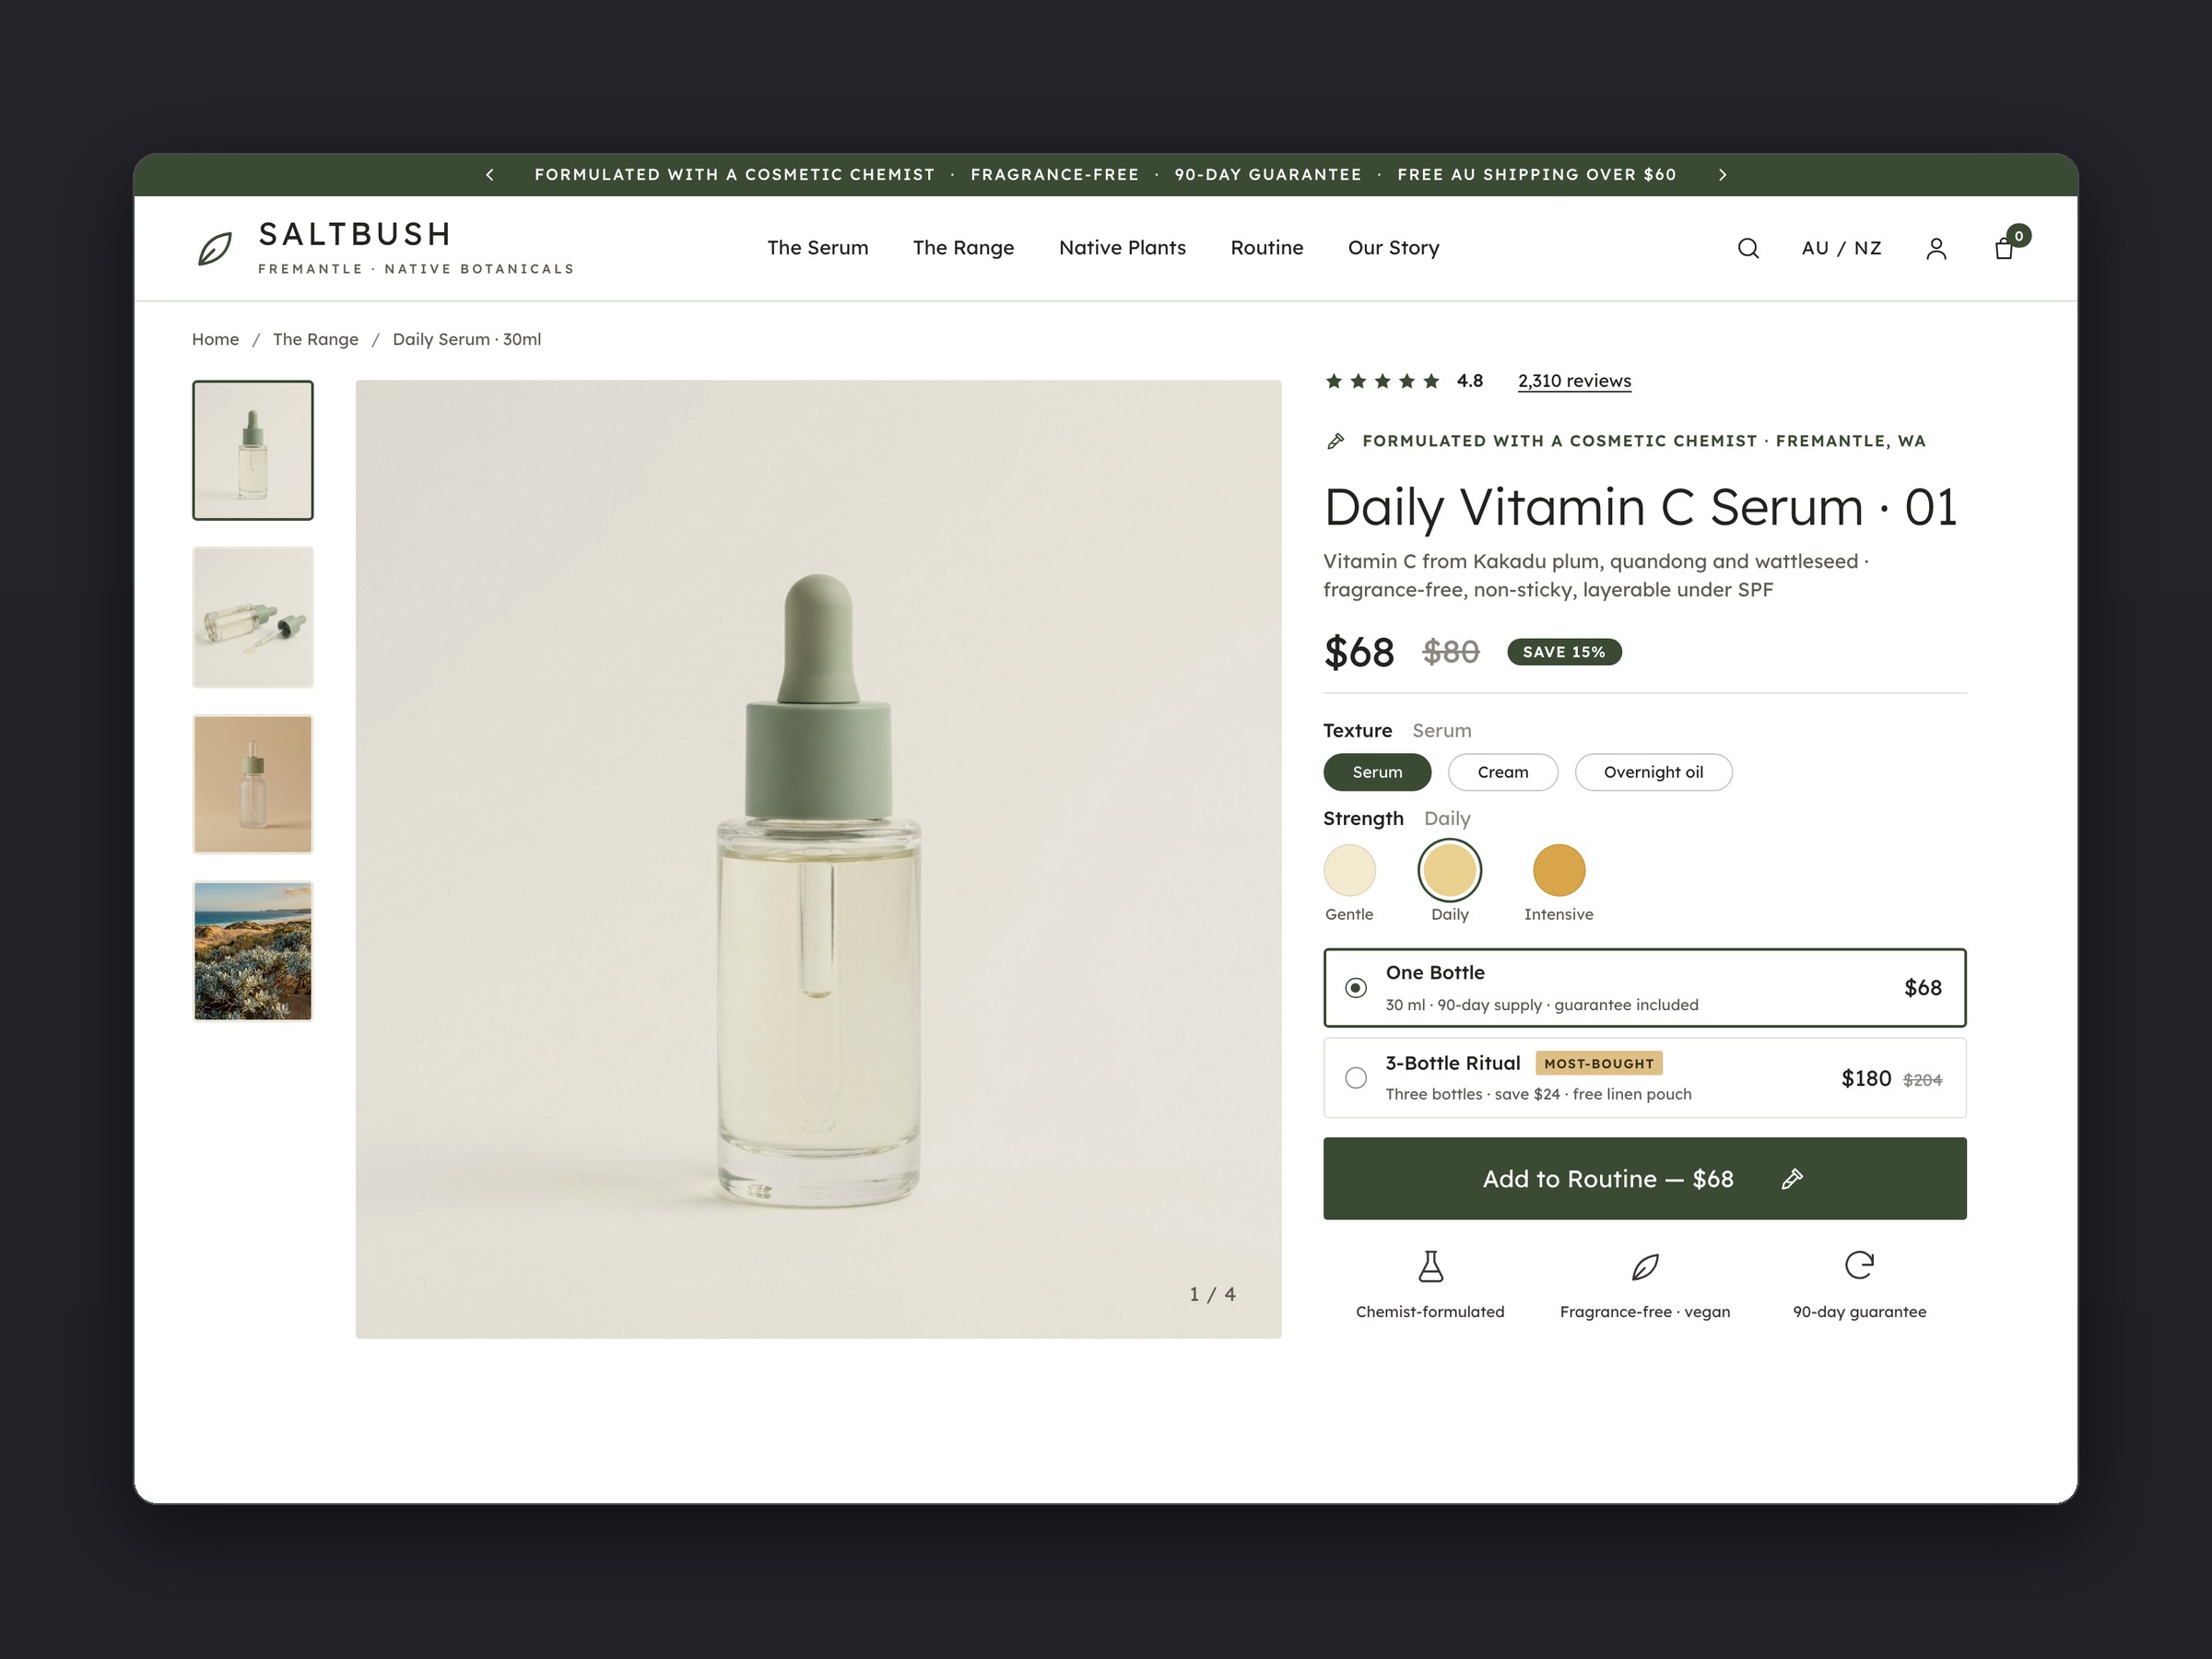Choose the Cream texture pill

click(x=1502, y=772)
